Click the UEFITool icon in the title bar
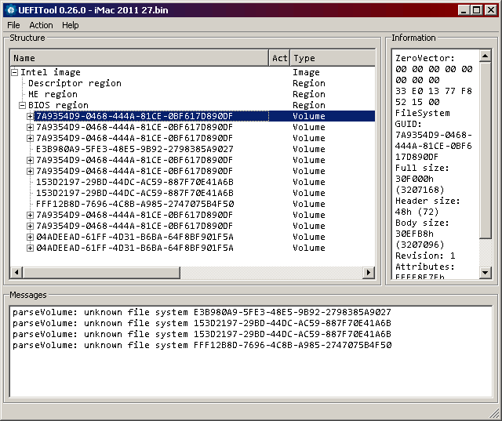The width and height of the screenshot is (502, 421). click(x=11, y=10)
